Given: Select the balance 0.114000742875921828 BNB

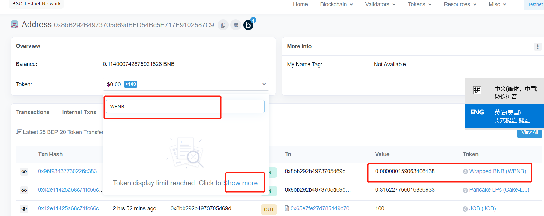Looking at the screenshot, I should click(139, 64).
